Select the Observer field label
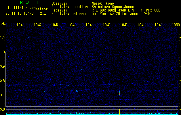The image size is (181, 115). tap(59, 3)
